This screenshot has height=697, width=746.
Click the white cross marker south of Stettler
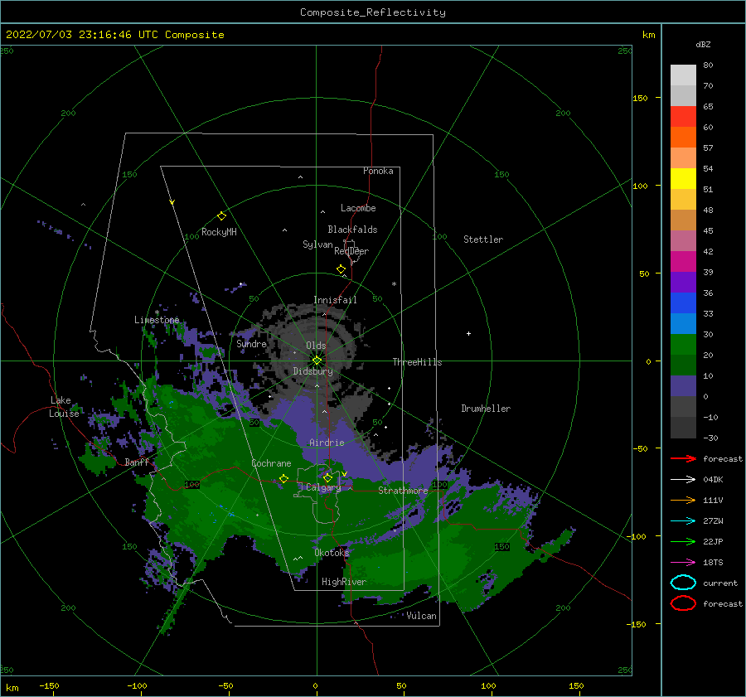[x=468, y=333]
